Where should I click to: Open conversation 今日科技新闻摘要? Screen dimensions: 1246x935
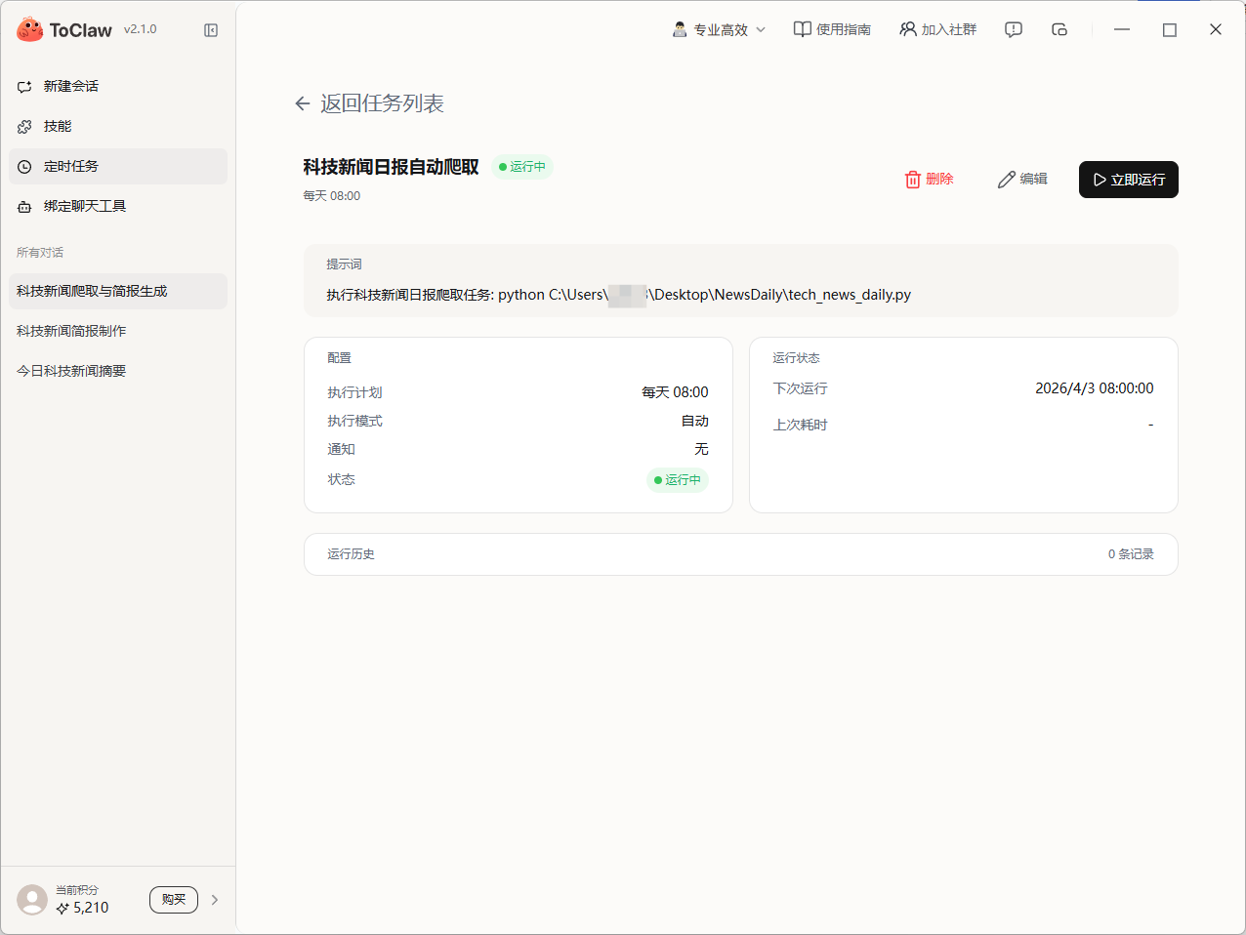point(71,371)
